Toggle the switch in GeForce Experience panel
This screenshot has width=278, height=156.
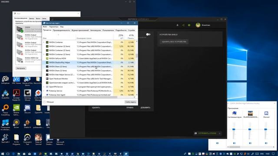click(148, 34)
